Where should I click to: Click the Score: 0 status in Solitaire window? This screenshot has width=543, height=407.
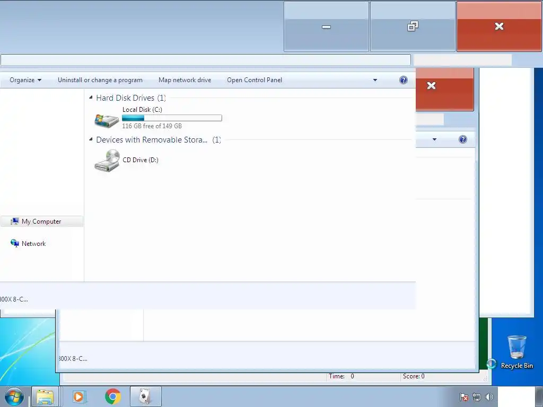pos(414,376)
